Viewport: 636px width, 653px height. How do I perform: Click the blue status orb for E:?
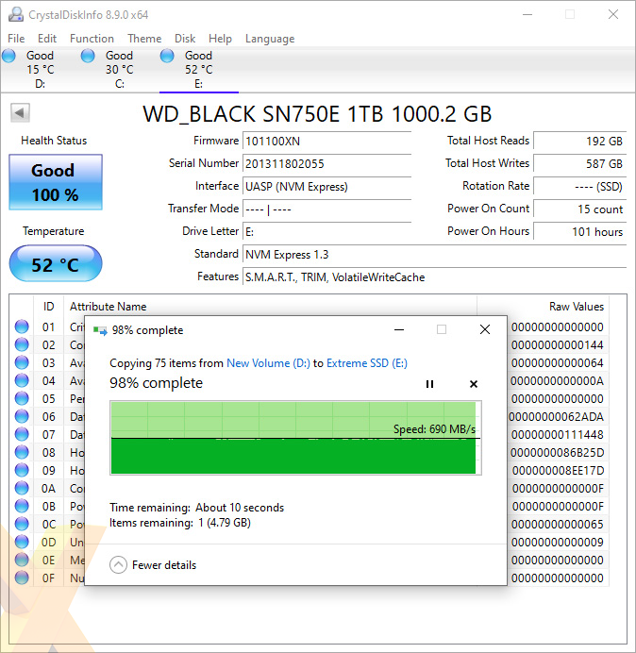(167, 56)
